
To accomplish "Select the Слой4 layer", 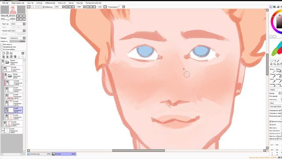I will coord(14,117).
